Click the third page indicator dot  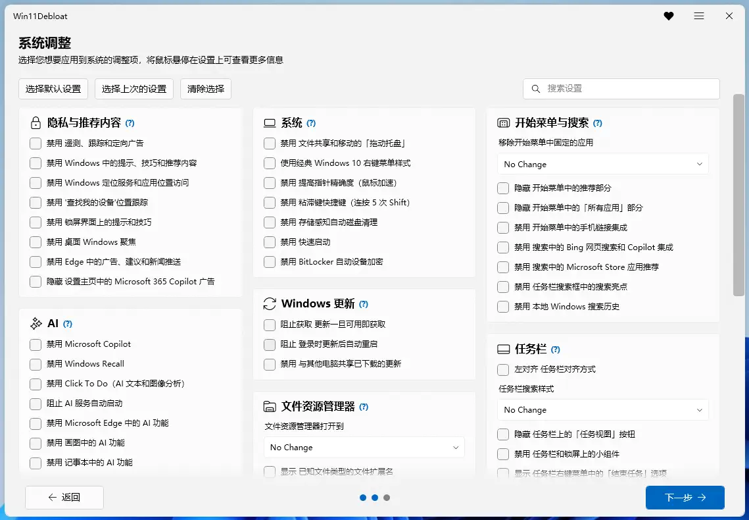coord(387,498)
